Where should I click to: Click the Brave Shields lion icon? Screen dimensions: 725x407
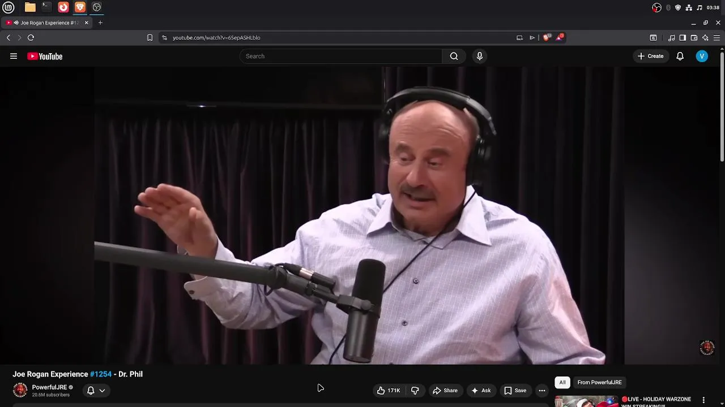click(546, 37)
